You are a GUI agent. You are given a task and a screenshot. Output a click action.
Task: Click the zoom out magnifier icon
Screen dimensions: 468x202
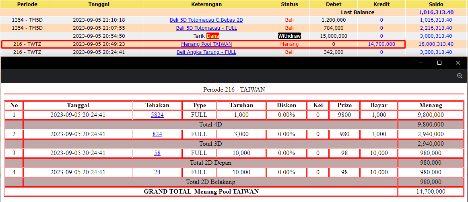[460, 76]
